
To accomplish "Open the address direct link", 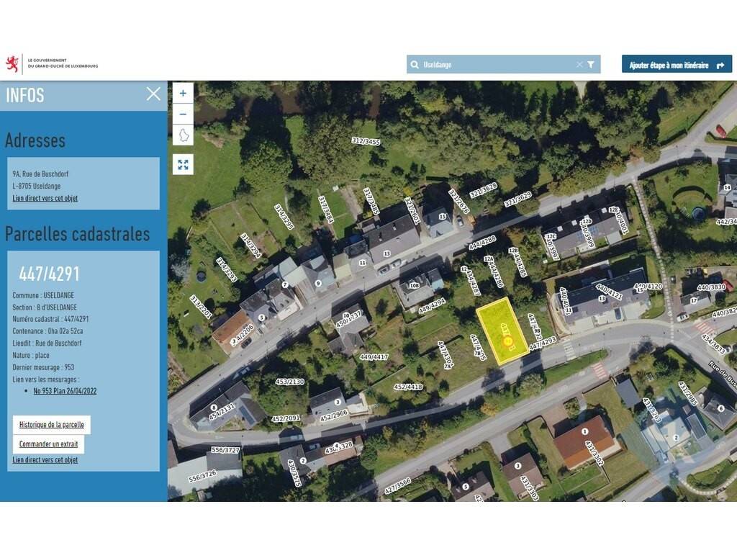I will pyautogui.click(x=45, y=198).
